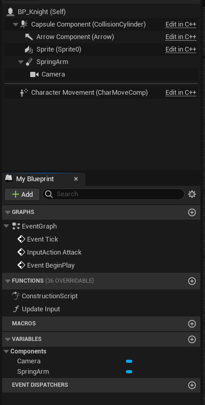Select the Character Movement component icon
This screenshot has height=405, width=205.
click(24, 93)
